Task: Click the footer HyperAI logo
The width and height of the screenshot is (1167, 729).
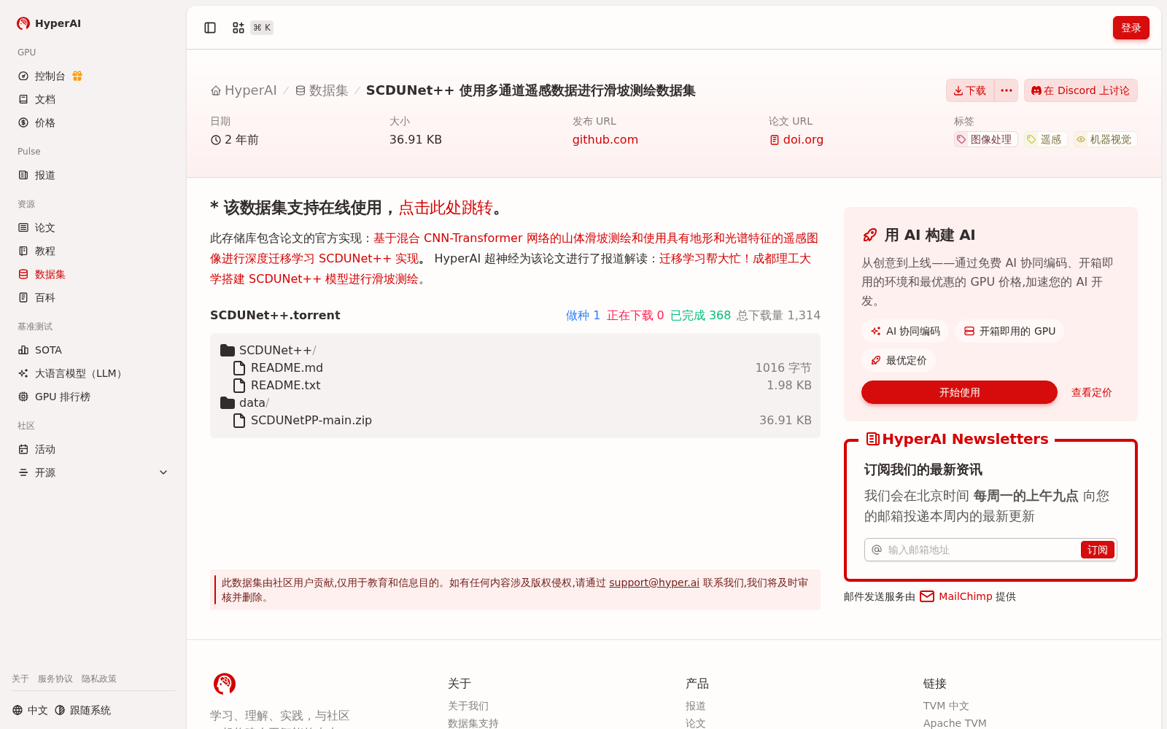Action: 225,684
